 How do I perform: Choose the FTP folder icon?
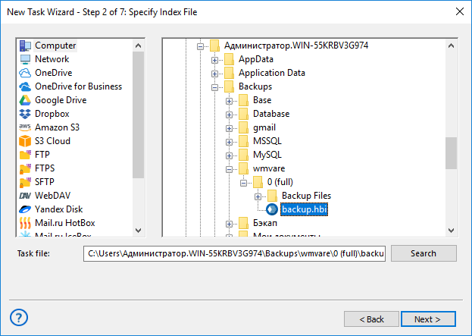(25, 155)
